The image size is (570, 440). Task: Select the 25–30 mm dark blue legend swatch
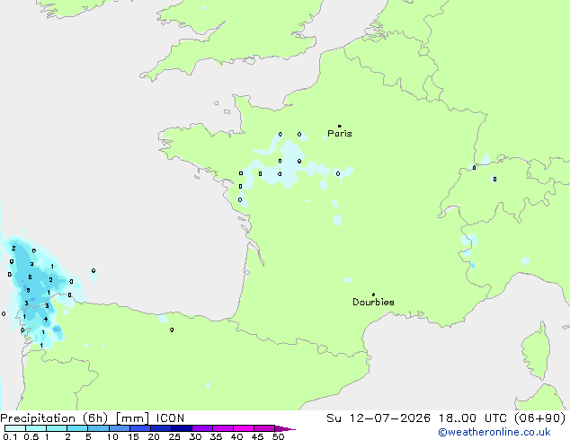(x=182, y=428)
